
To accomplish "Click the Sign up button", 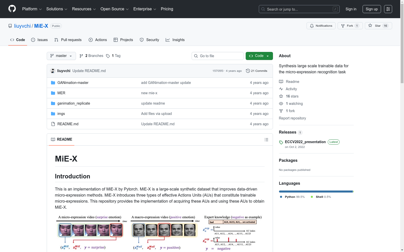I will click(x=371, y=9).
